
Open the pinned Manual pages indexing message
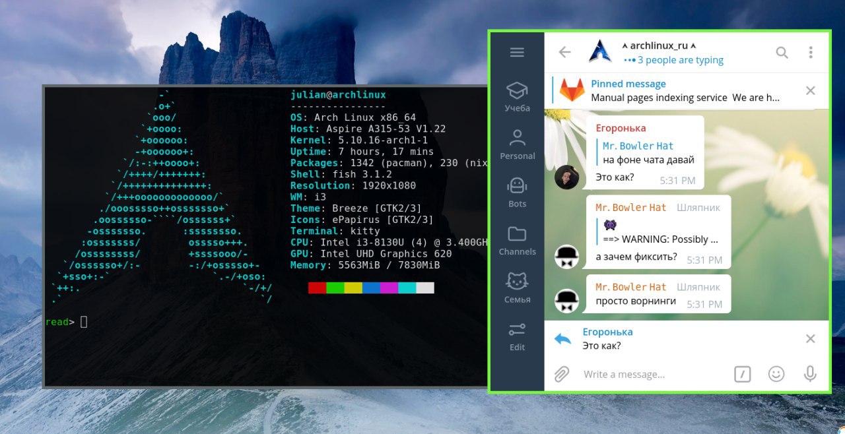click(x=685, y=90)
